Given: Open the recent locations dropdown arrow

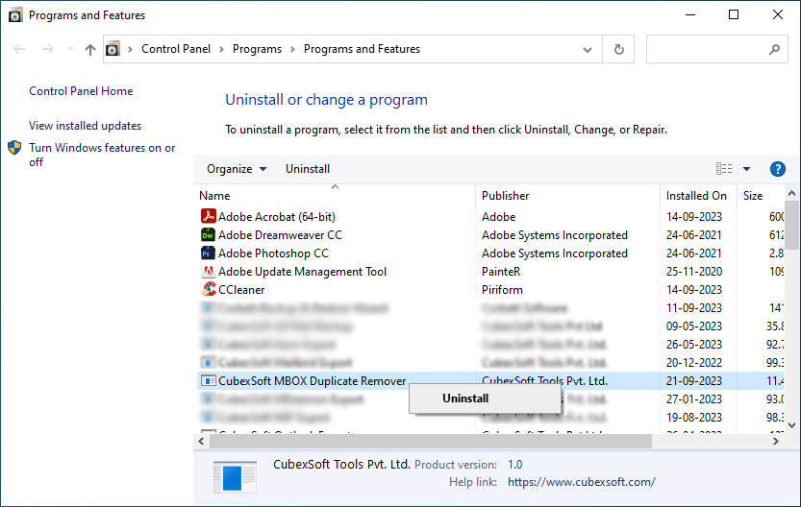Looking at the screenshot, I should pyautogui.click(x=70, y=49).
